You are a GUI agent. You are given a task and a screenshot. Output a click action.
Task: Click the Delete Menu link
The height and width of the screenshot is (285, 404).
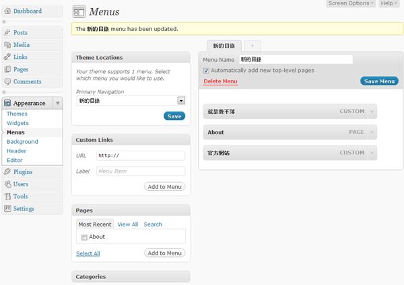(220, 81)
